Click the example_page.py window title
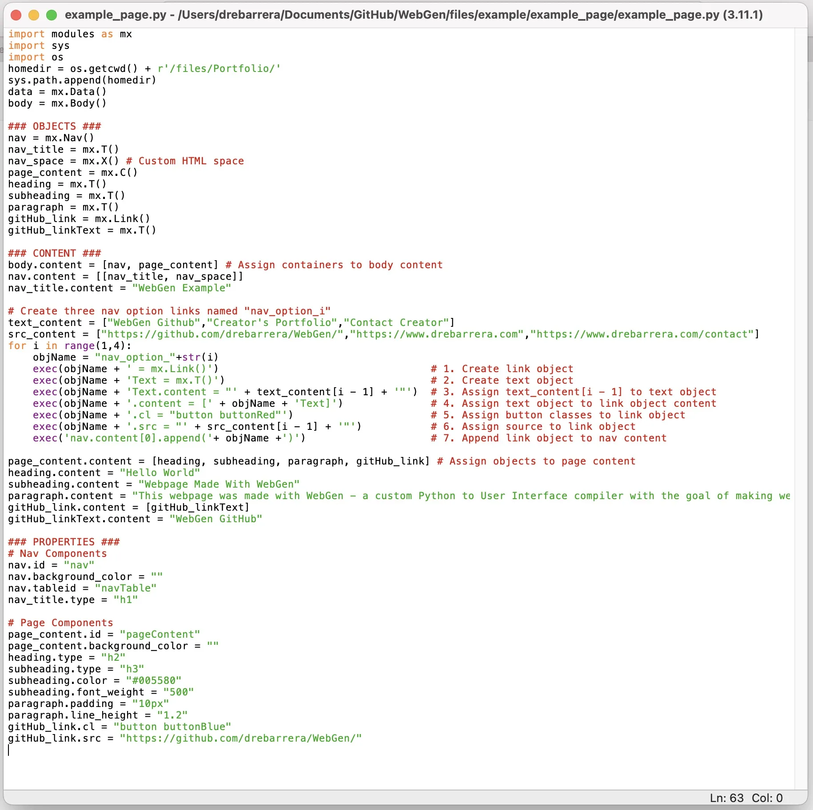813x810 pixels. click(x=413, y=15)
